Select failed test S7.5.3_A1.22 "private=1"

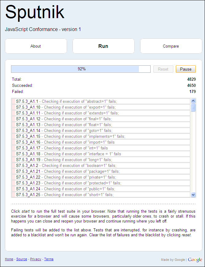[101, 177]
